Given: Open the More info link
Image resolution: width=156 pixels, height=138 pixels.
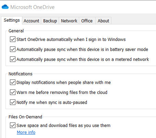Looking at the screenshot, I should coord(26,132).
